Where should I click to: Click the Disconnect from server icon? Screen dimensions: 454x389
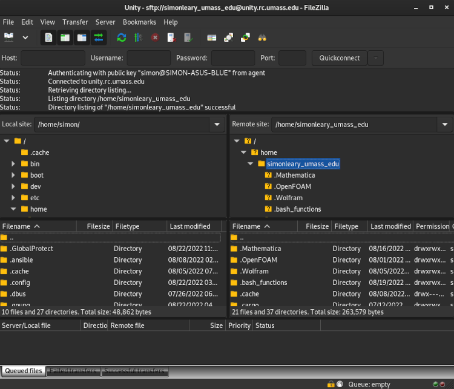tap(171, 37)
